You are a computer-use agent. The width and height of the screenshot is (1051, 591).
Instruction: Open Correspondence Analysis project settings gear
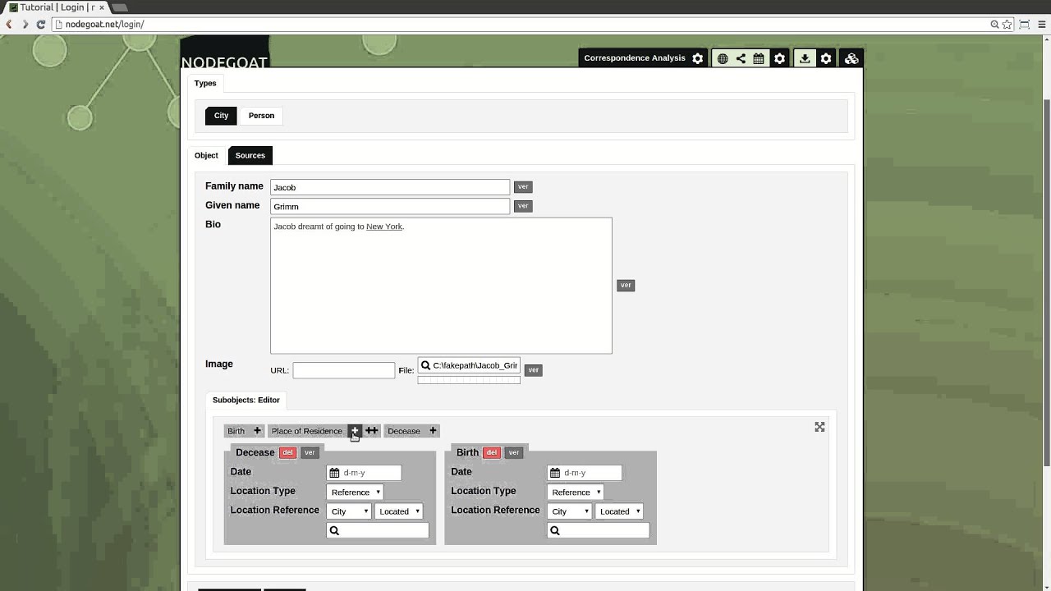point(697,58)
